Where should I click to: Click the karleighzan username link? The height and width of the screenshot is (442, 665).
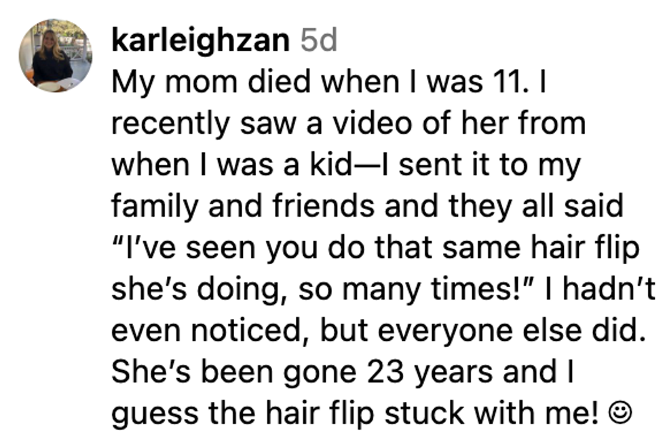(200, 41)
